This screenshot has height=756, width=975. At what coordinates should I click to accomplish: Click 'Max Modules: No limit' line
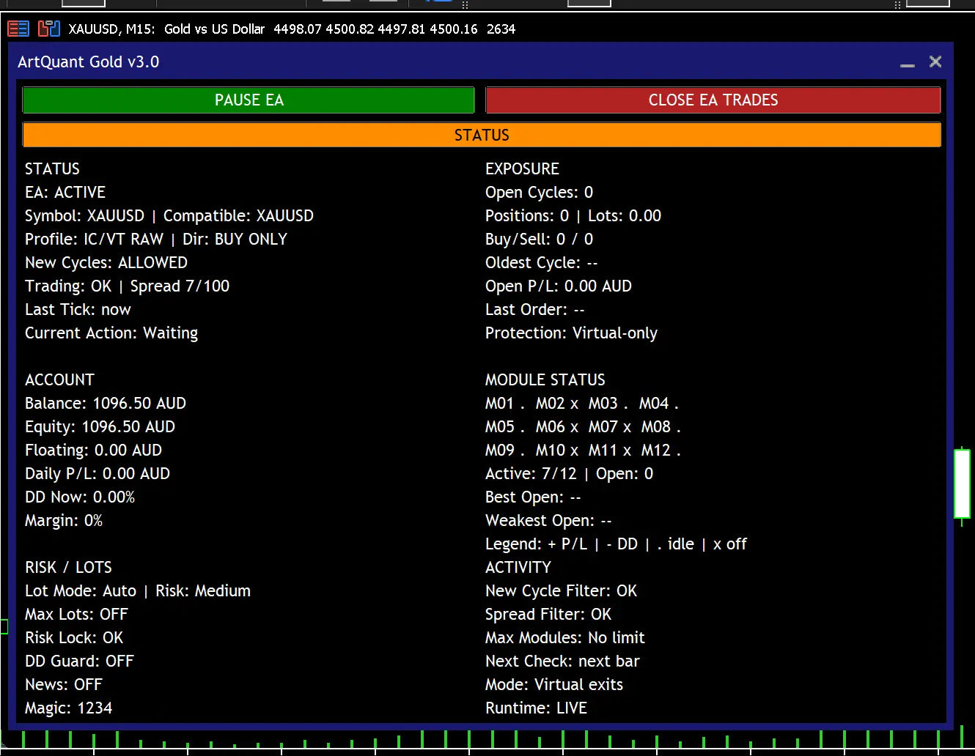(x=565, y=637)
